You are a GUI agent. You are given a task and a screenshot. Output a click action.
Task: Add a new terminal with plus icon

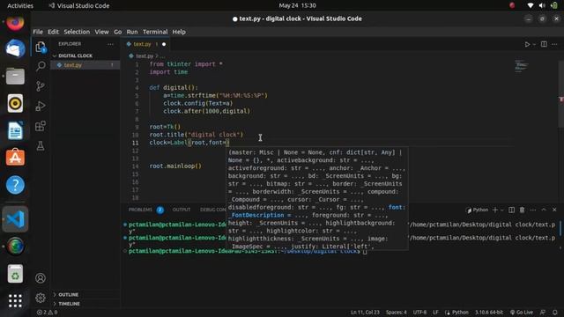[495, 210]
